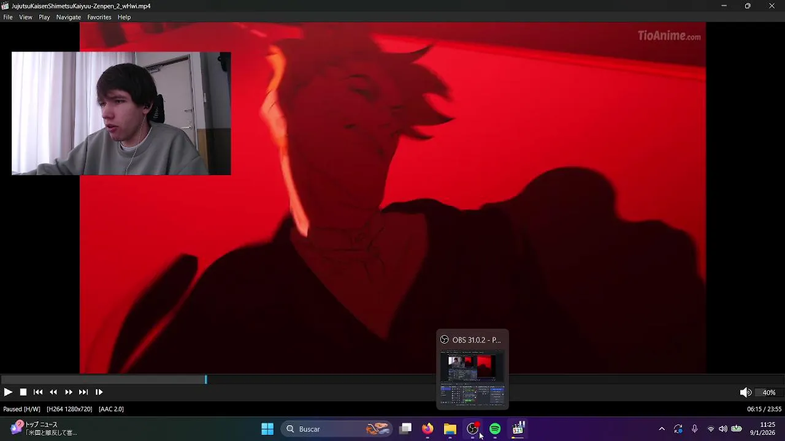Open the View menu
Screen dimensions: 785x441
coord(26,17)
